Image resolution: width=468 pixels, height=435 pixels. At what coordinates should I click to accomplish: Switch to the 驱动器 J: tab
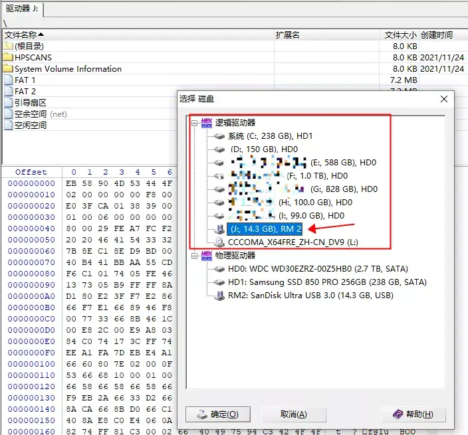click(x=22, y=9)
